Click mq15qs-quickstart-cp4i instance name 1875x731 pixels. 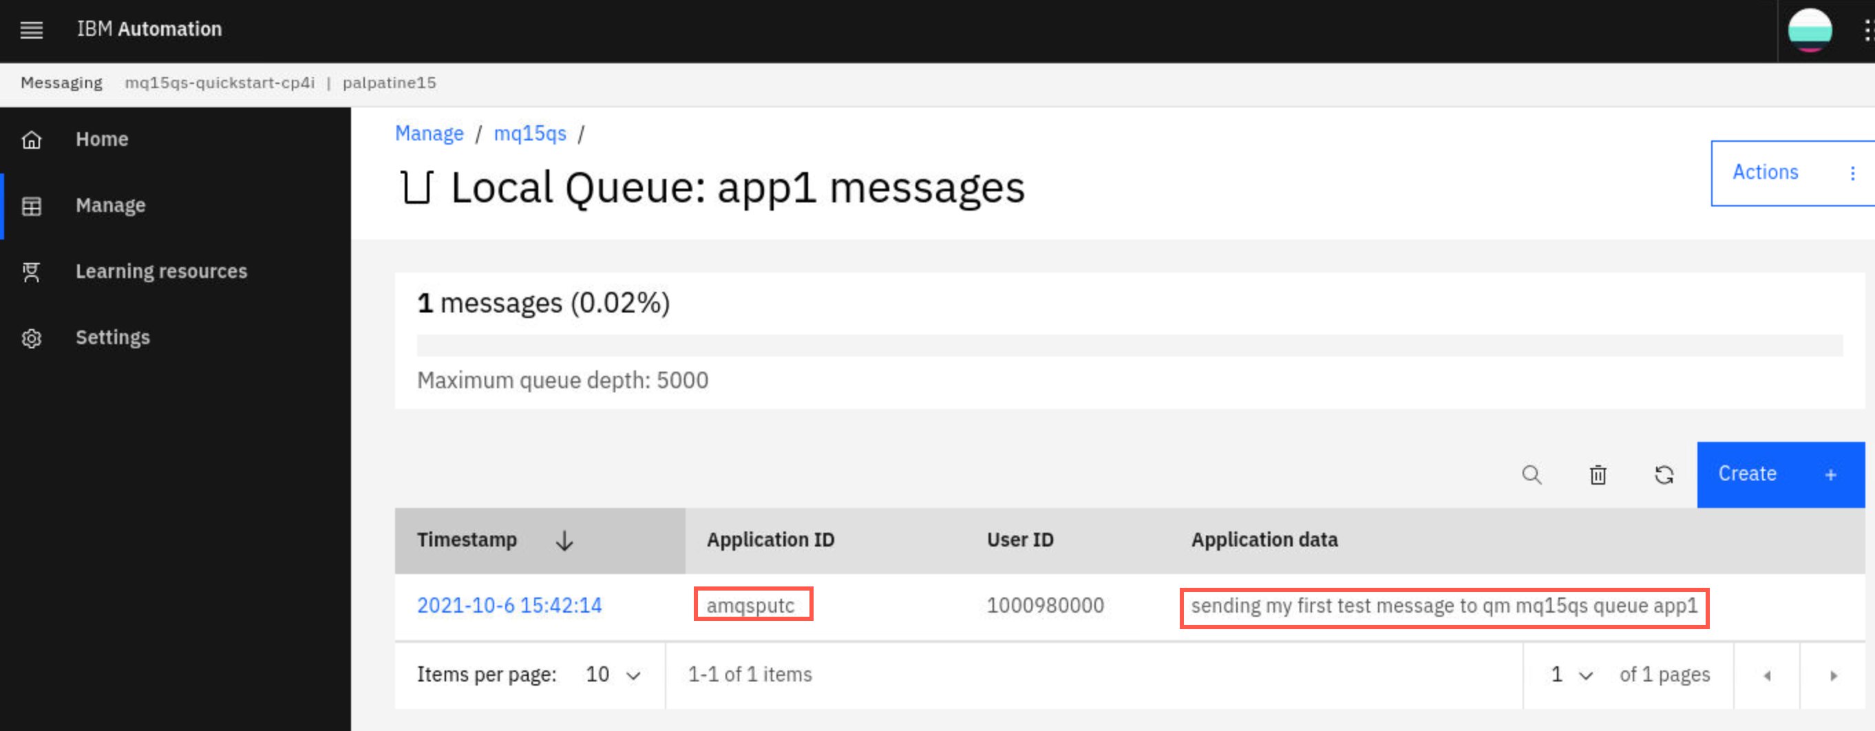[220, 83]
